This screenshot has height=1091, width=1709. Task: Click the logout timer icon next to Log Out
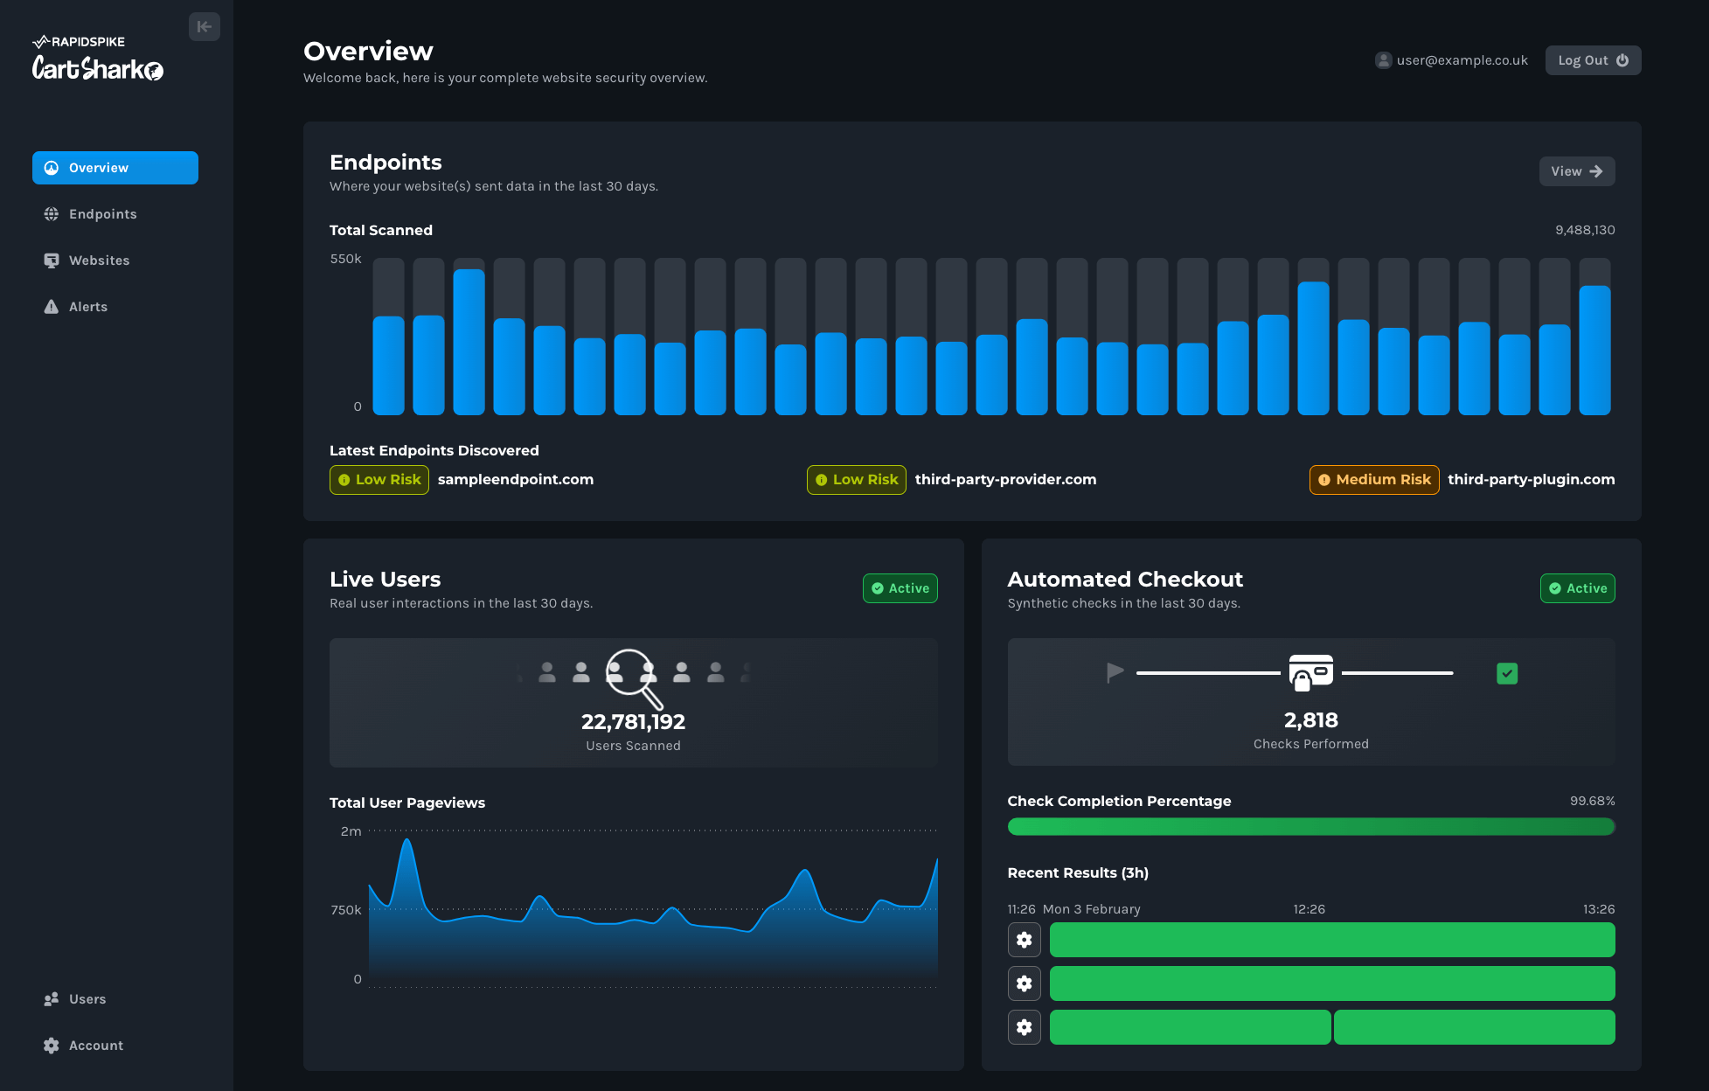pos(1623,59)
